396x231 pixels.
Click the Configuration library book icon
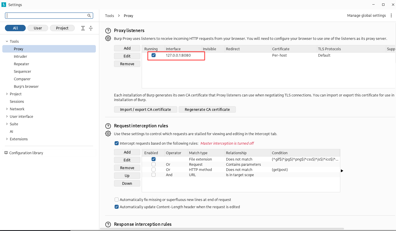[6, 153]
